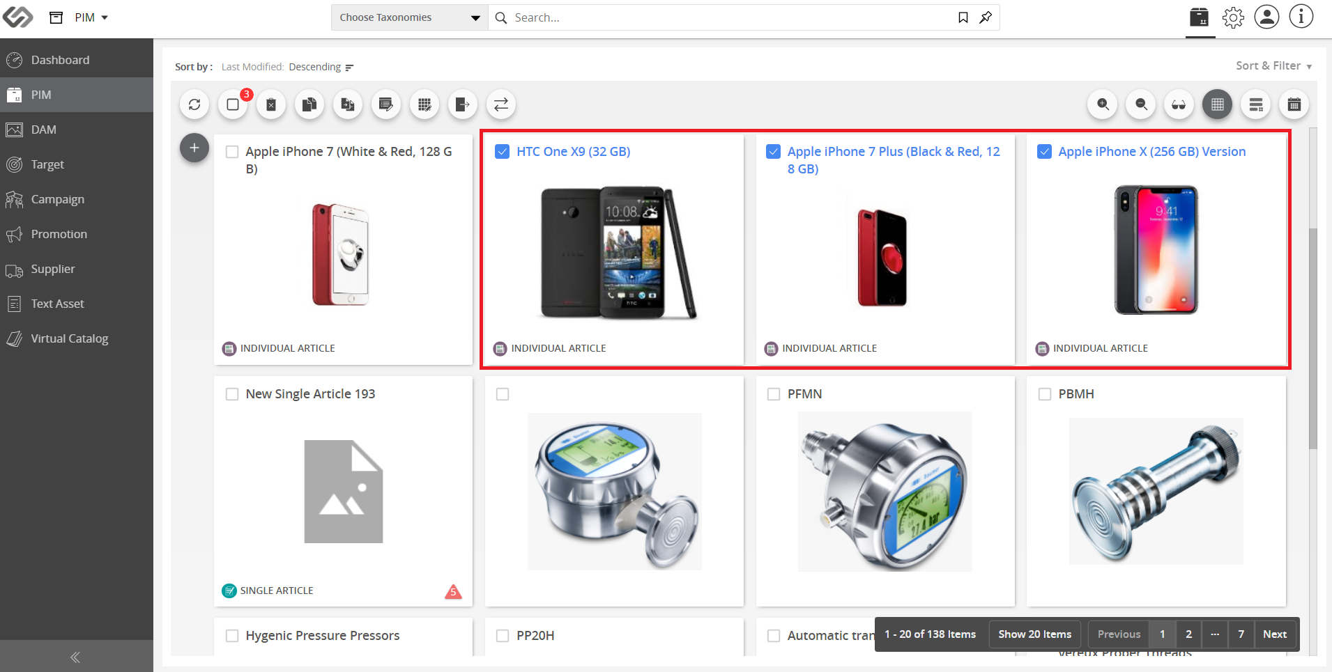Click the Show 20 Items button
Screen dimensions: 1332x672
click(1034, 634)
